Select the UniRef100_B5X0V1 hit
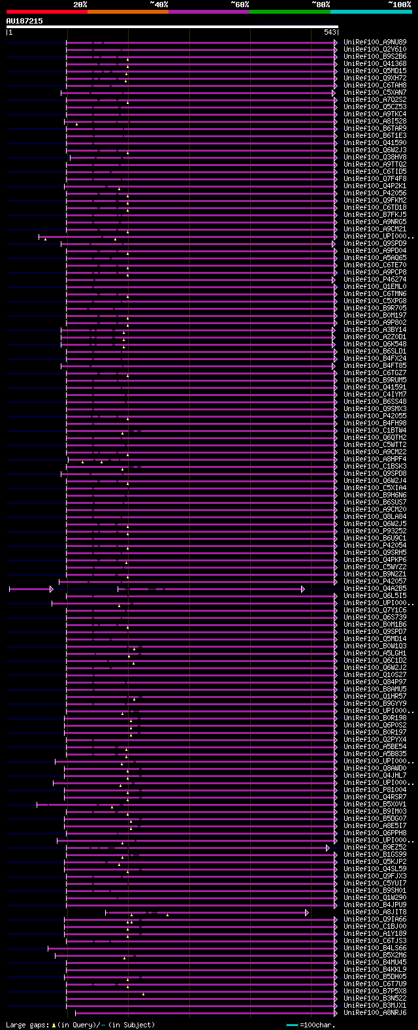 [x=375, y=805]
